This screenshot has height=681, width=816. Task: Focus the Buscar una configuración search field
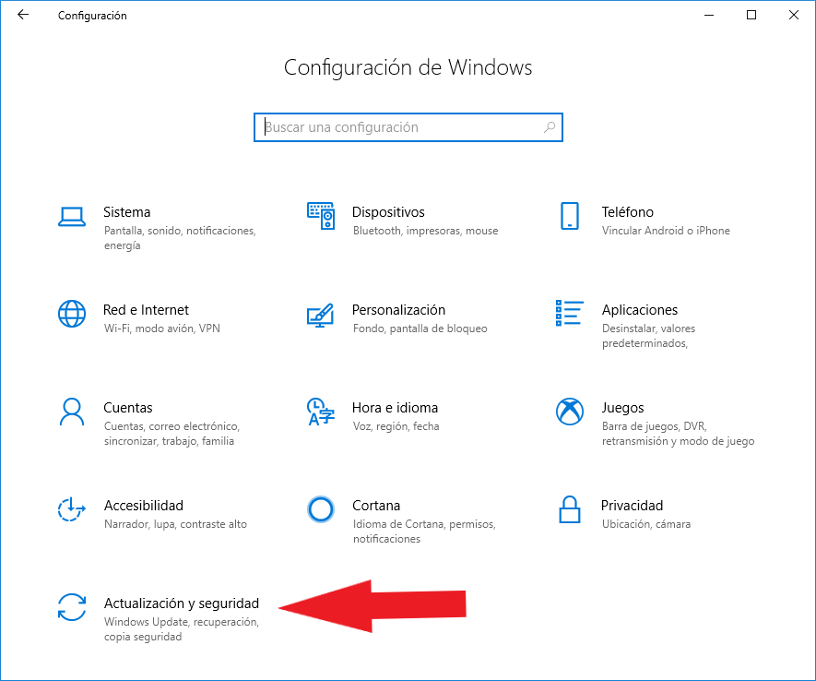(408, 127)
